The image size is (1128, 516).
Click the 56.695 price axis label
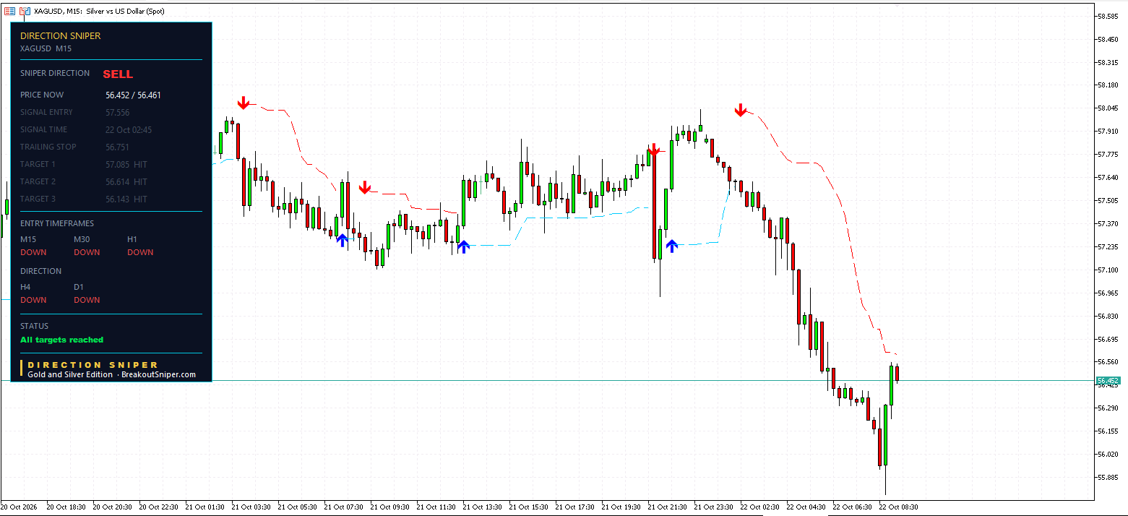(1108, 339)
